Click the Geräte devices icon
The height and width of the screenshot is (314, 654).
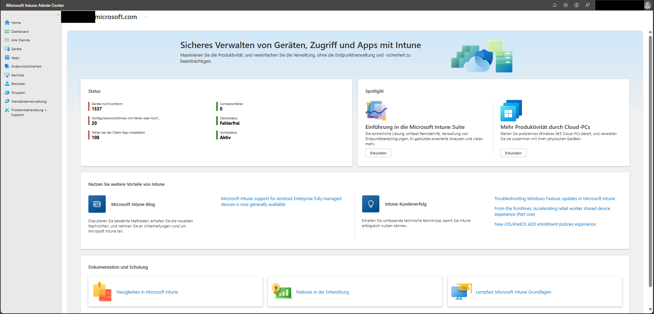[x=7, y=49]
